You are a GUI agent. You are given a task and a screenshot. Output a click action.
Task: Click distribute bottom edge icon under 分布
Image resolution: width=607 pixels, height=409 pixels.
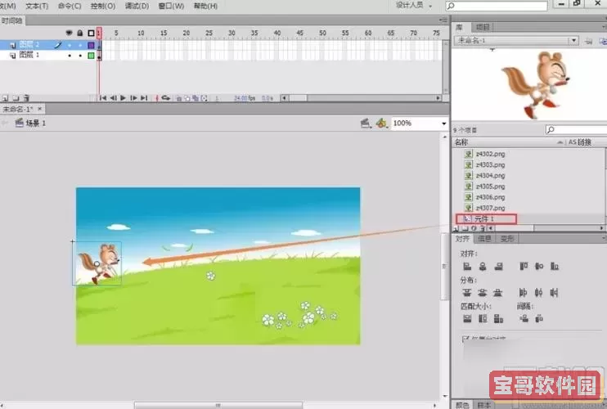498,293
